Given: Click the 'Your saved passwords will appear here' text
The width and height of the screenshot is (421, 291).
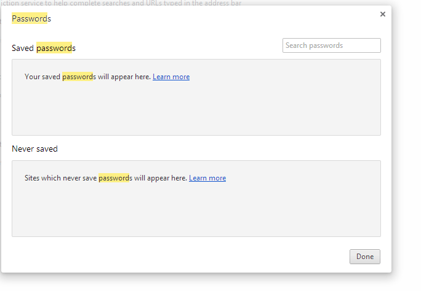Looking at the screenshot, I should pos(87,77).
